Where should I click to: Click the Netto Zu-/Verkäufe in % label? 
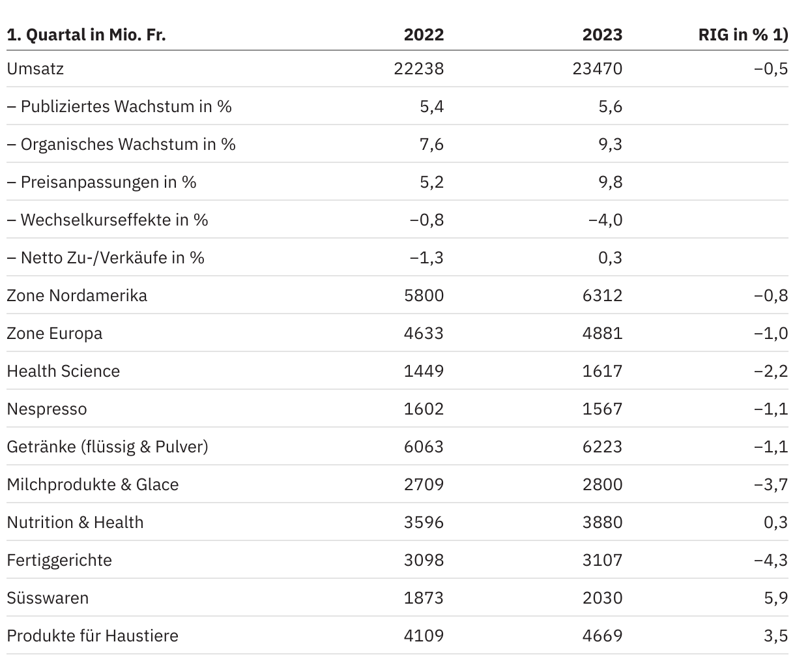[106, 257]
